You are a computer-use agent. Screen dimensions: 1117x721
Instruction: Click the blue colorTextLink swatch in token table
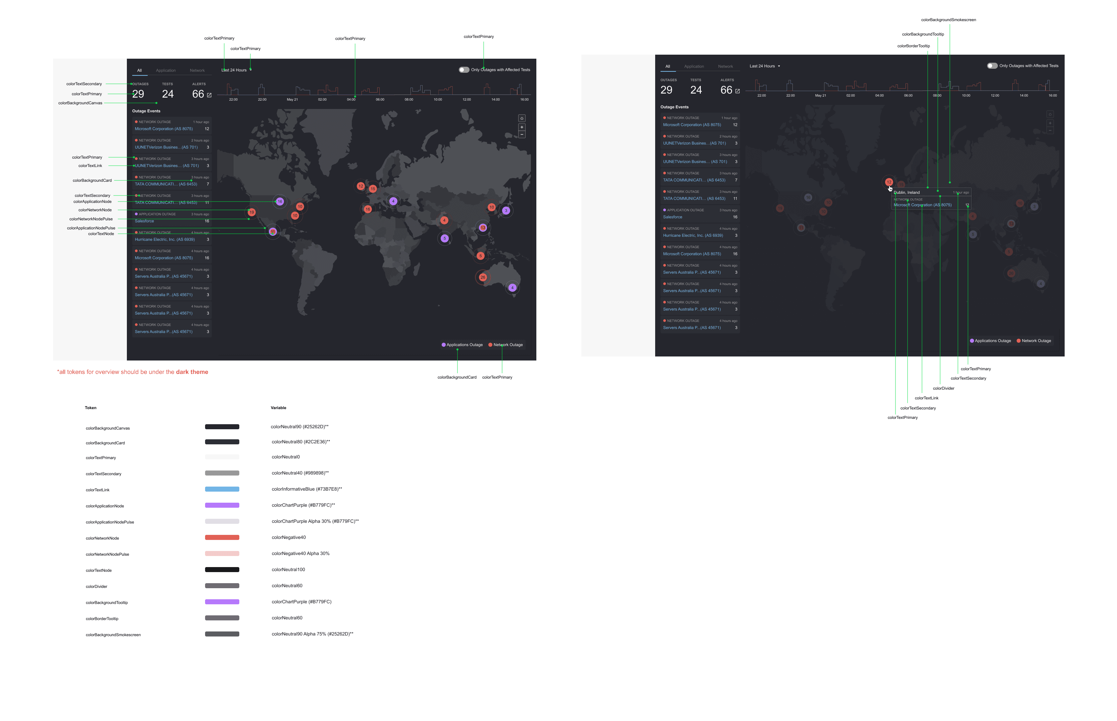tap(222, 489)
